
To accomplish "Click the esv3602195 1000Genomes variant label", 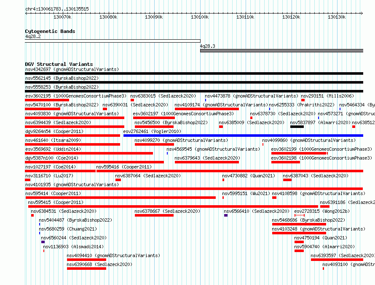I will coord(76,96).
